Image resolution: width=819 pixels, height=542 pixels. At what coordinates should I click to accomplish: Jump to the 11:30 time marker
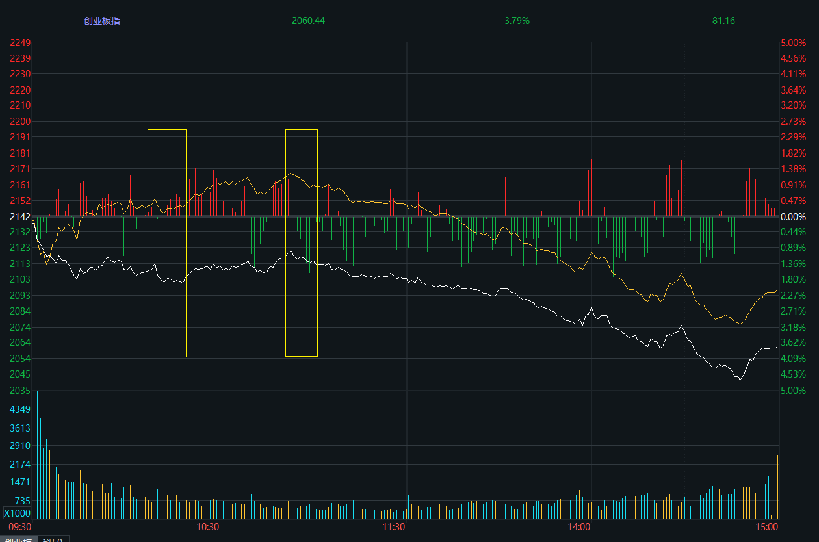(x=394, y=526)
